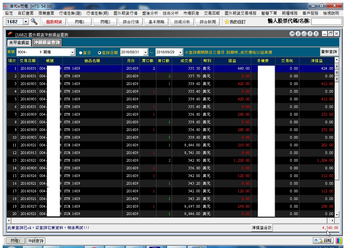Open the 帳號 account dropdown
The width and height of the screenshot is (346, 248).
click(73, 52)
